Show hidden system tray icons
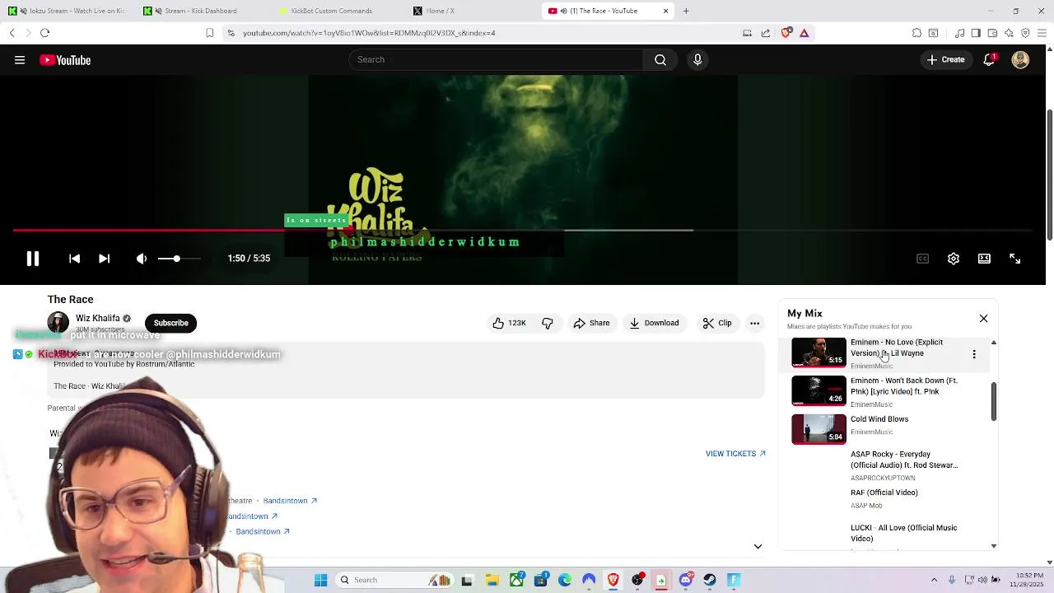1054x593 pixels. [934, 580]
